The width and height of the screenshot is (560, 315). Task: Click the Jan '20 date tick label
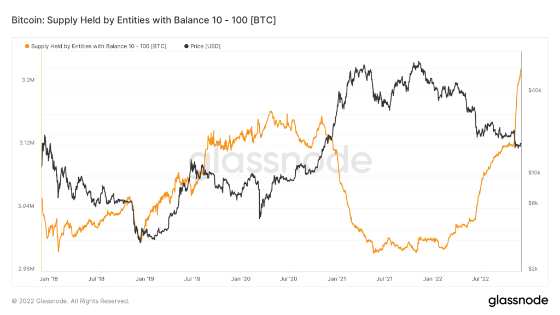(x=241, y=279)
